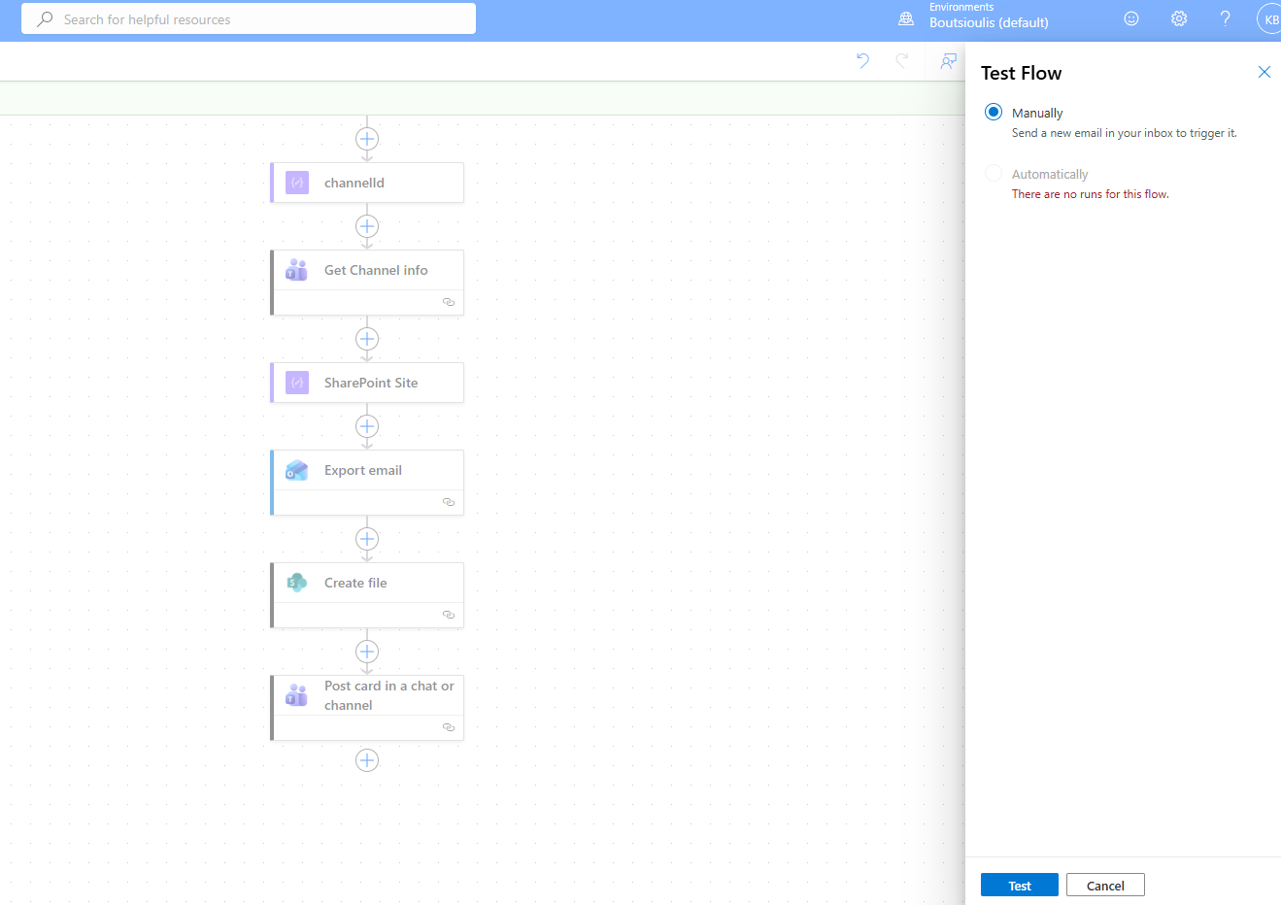Close the Test Flow panel

pyautogui.click(x=1264, y=72)
